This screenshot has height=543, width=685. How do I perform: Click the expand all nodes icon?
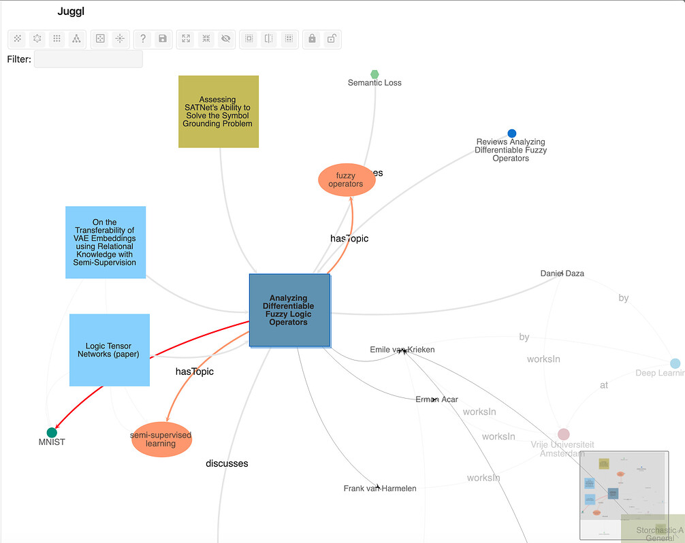[x=185, y=39]
